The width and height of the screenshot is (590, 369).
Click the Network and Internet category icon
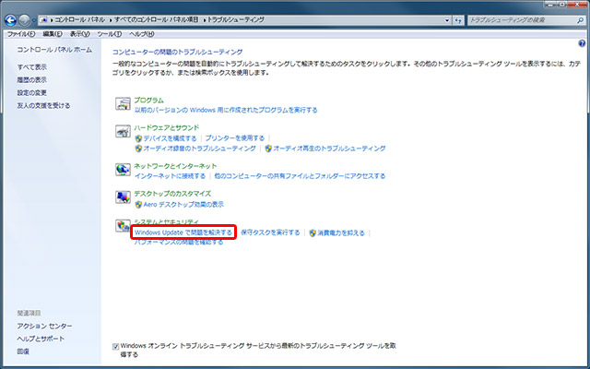coord(121,170)
